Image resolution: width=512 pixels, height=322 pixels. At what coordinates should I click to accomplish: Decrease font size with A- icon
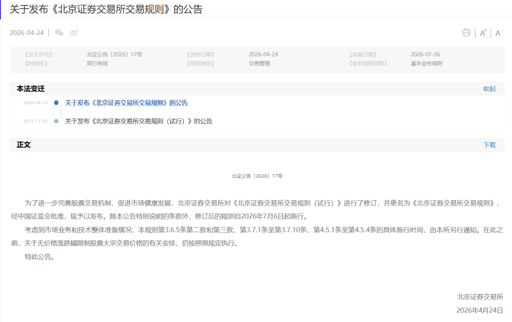pos(499,33)
